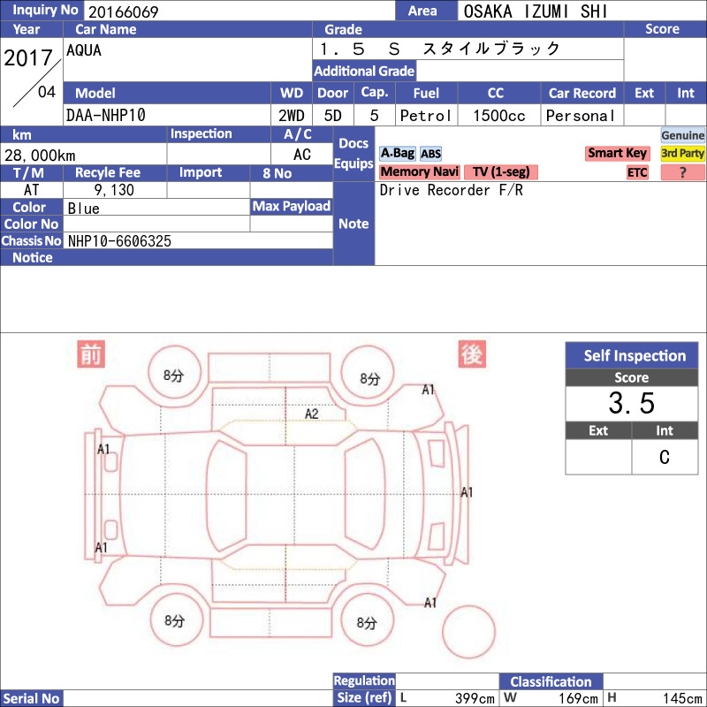Click the drive type 2WD
This screenshot has width=707, height=707.
(x=292, y=116)
